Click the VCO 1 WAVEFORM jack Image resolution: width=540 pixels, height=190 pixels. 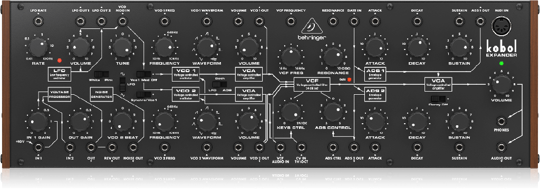(x=206, y=22)
